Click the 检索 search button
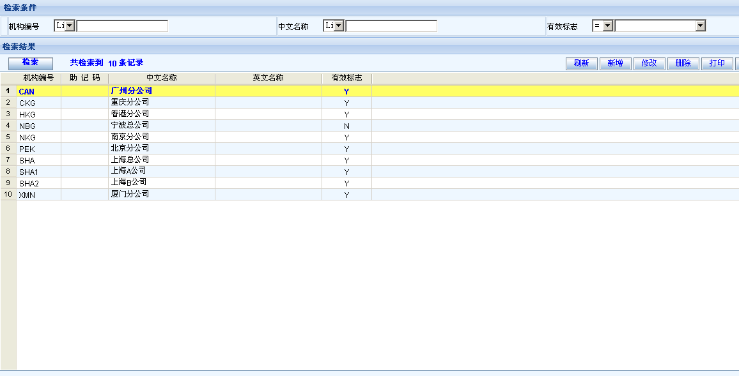The width and height of the screenshot is (739, 376). pos(30,63)
